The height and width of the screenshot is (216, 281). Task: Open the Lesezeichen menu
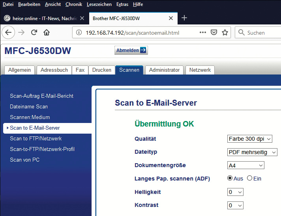pyautogui.click(x=99, y=4)
